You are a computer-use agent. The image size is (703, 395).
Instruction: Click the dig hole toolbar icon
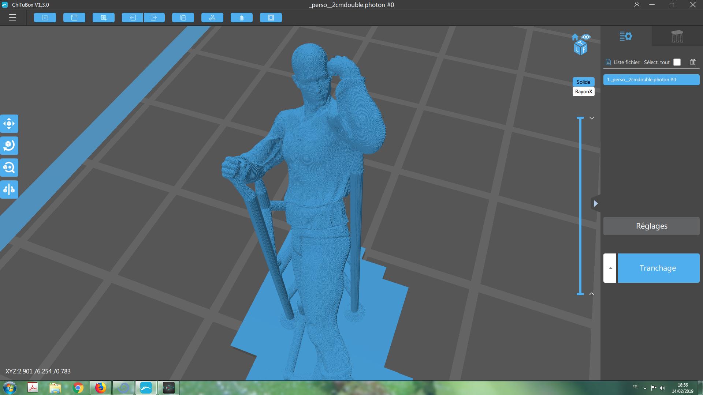(x=271, y=18)
